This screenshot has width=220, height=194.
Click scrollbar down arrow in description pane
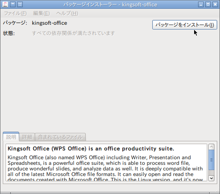pyautogui.click(x=211, y=178)
